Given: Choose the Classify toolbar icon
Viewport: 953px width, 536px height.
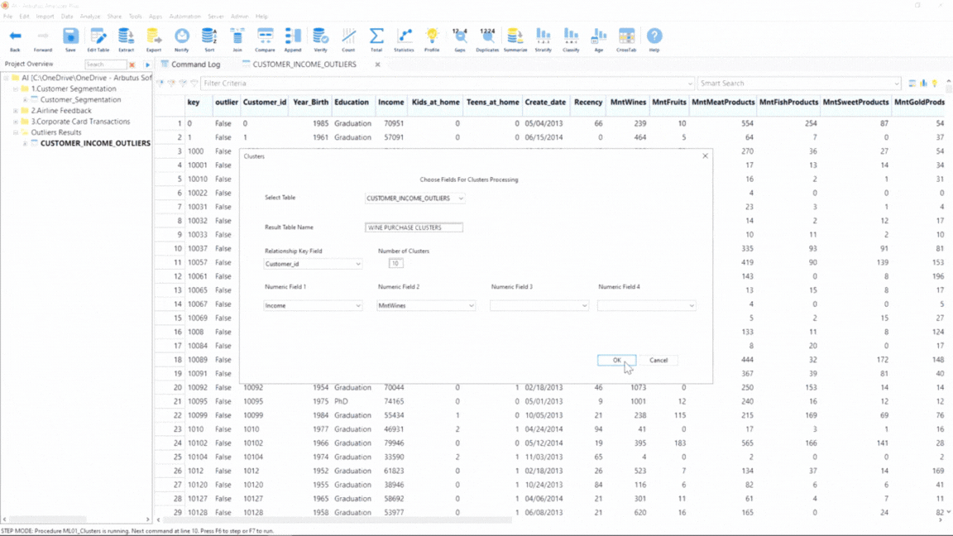Looking at the screenshot, I should point(572,36).
